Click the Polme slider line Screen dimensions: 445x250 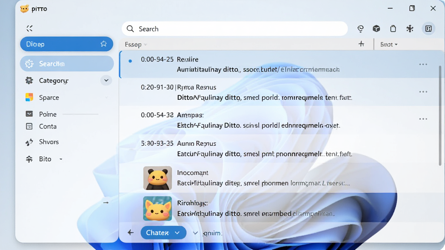click(x=80, y=114)
